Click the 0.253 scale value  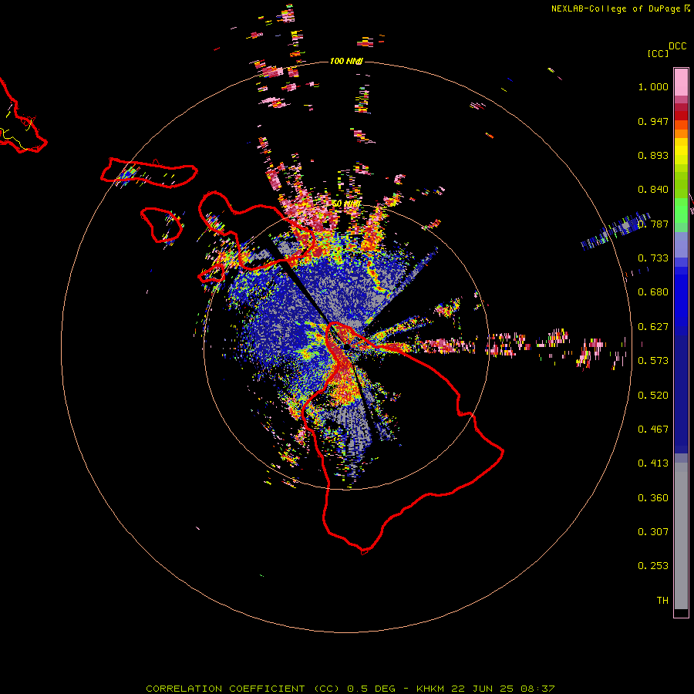(653, 566)
